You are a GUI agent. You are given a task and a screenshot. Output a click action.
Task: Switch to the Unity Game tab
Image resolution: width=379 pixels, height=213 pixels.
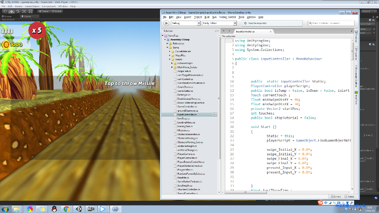pos(26,16)
